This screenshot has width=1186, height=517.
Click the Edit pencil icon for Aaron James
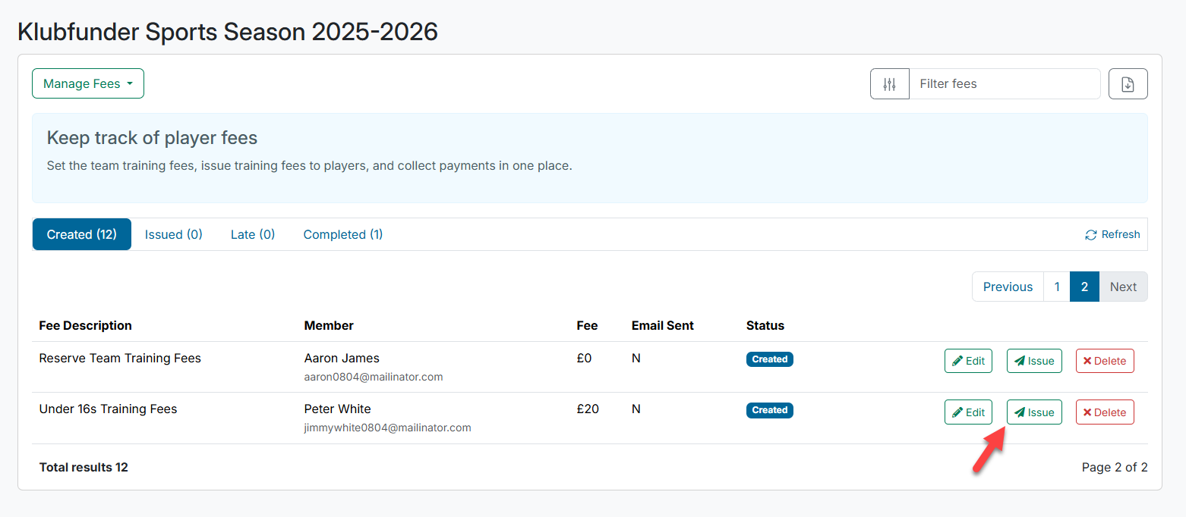(x=958, y=361)
